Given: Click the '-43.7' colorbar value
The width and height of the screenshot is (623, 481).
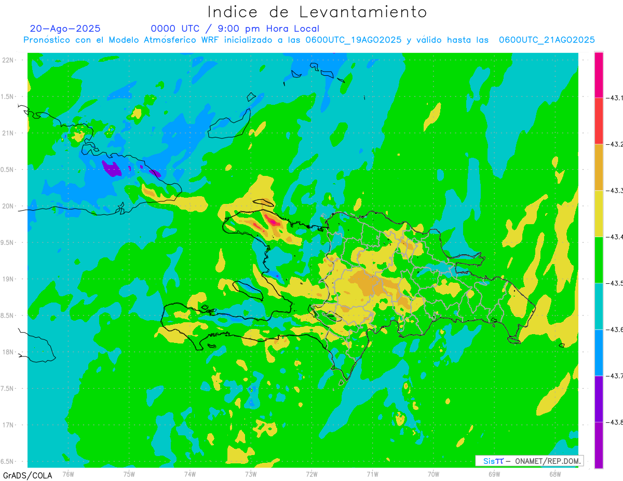Looking at the screenshot, I should coord(615,376).
